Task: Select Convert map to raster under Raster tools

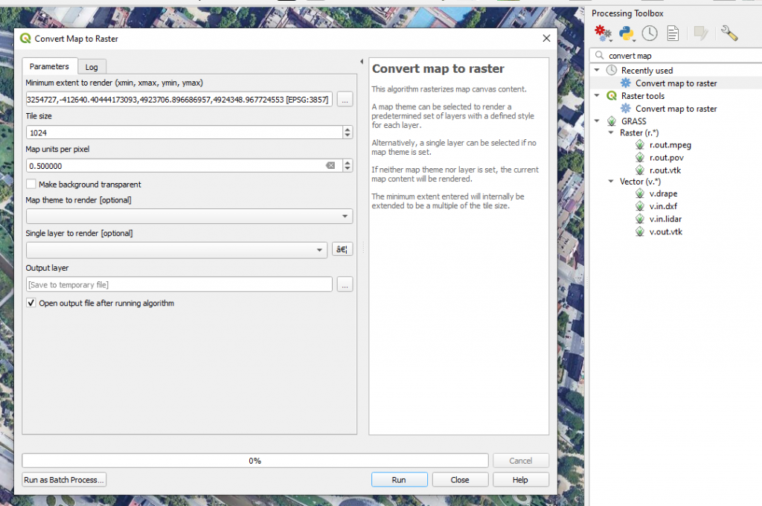Action: click(676, 109)
